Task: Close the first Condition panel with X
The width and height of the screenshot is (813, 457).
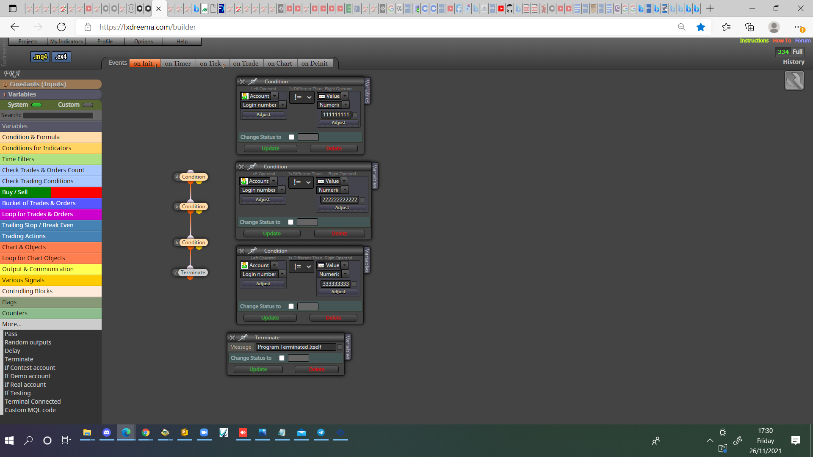Action: [x=242, y=82]
